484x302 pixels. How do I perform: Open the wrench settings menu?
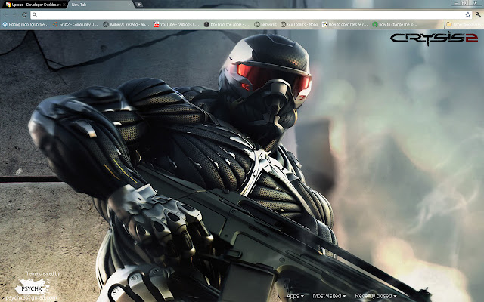478,14
